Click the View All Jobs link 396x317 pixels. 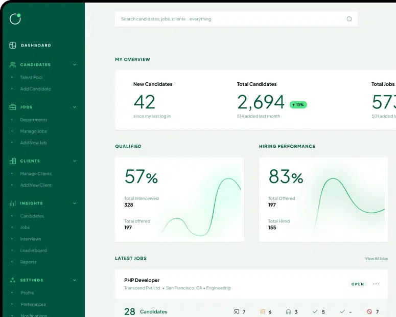click(x=376, y=259)
